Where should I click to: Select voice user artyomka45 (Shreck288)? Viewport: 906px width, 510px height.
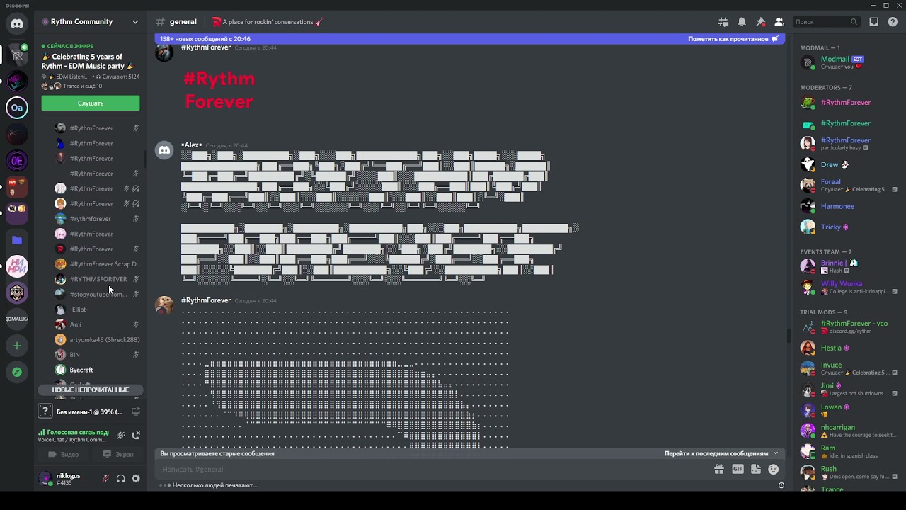click(x=98, y=340)
